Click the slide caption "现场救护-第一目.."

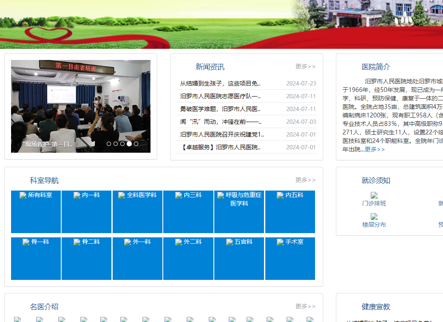(x=48, y=145)
